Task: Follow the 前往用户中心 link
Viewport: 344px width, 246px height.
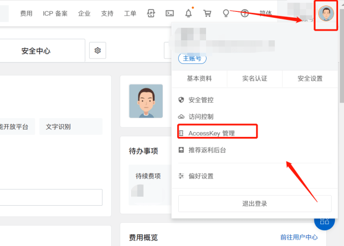Action: [x=299, y=237]
